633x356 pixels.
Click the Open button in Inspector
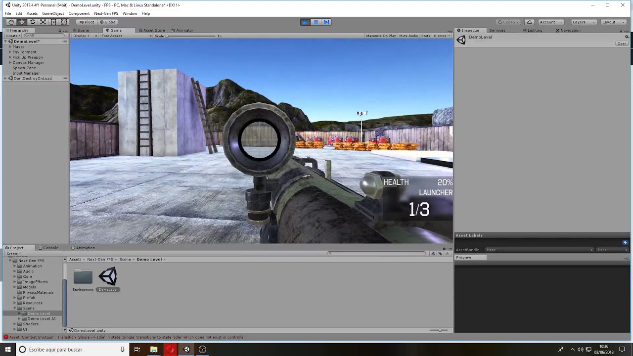pos(622,44)
